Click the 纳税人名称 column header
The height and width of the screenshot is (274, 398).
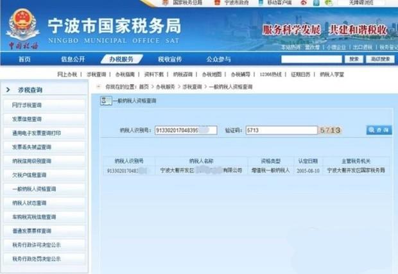click(202, 161)
